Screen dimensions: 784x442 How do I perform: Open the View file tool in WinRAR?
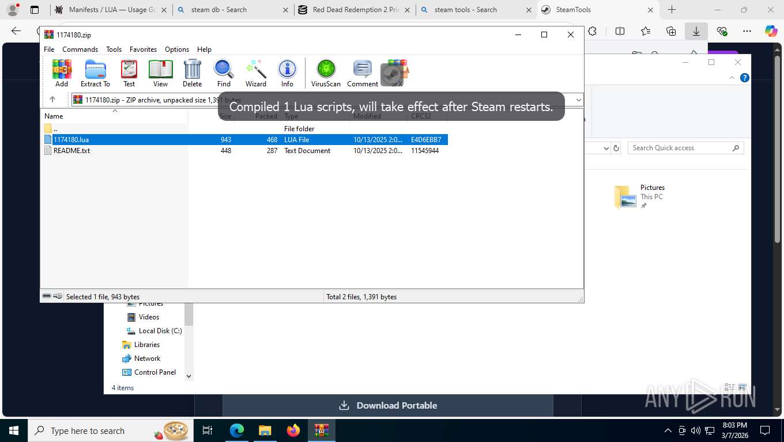pyautogui.click(x=160, y=73)
